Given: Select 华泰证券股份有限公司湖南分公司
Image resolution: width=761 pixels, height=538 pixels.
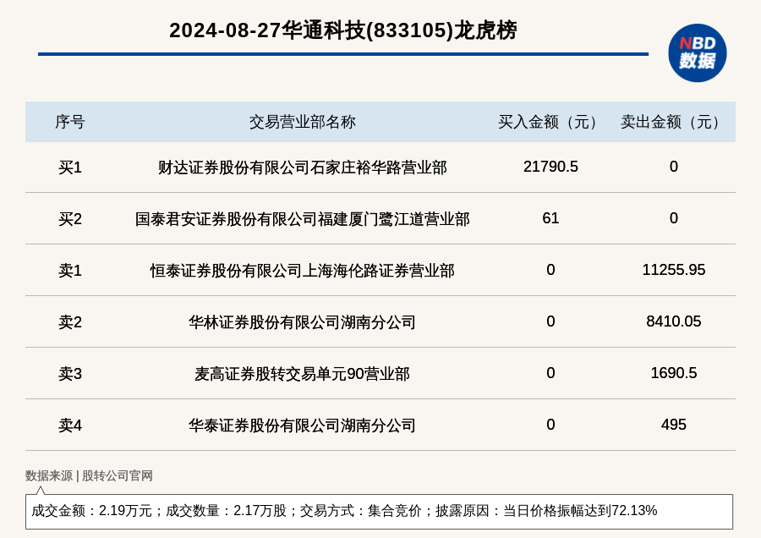Looking at the screenshot, I should pyautogui.click(x=303, y=425).
